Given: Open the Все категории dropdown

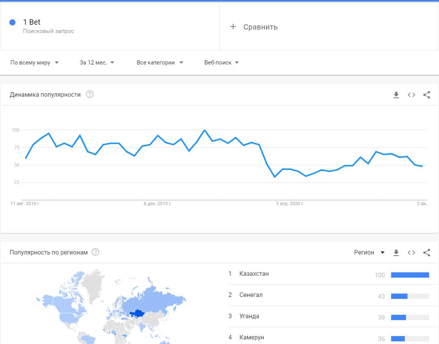Looking at the screenshot, I should [x=160, y=63].
